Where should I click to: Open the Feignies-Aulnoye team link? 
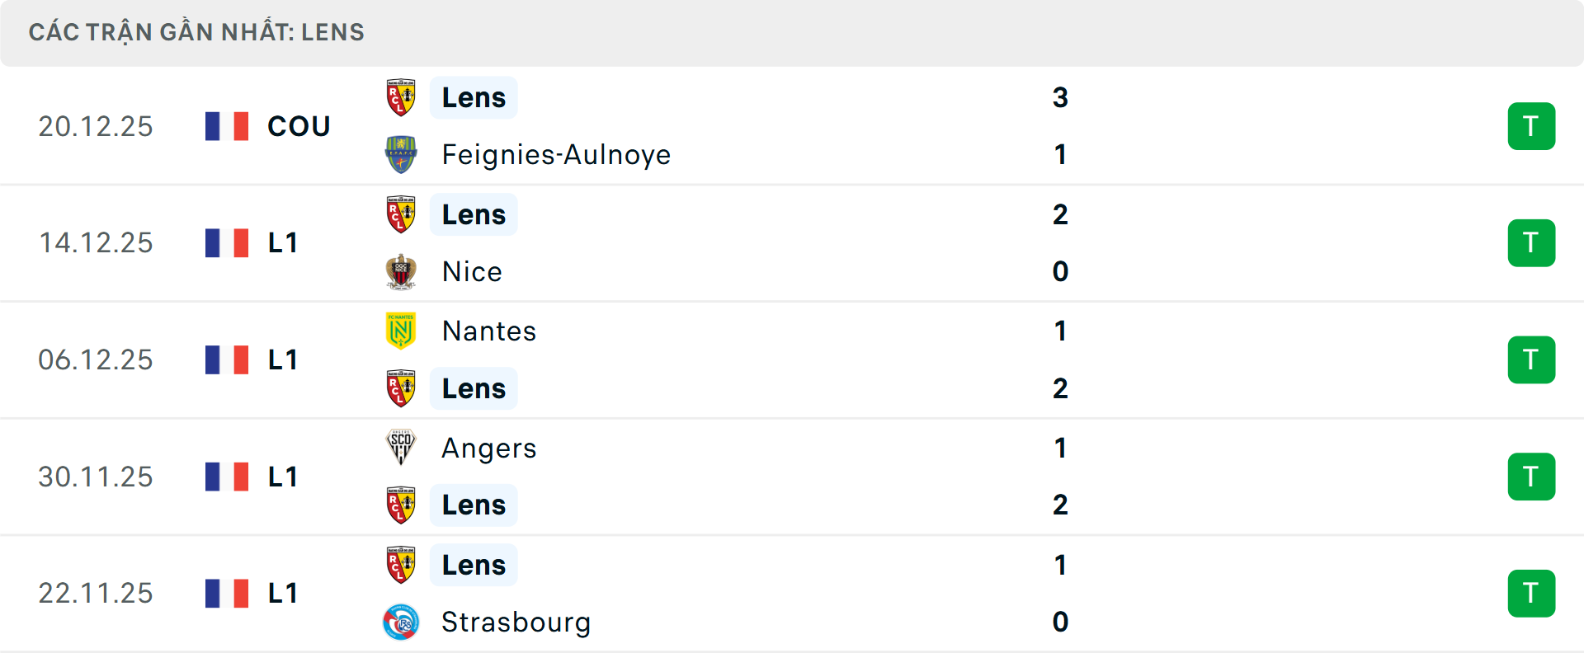pyautogui.click(x=556, y=155)
